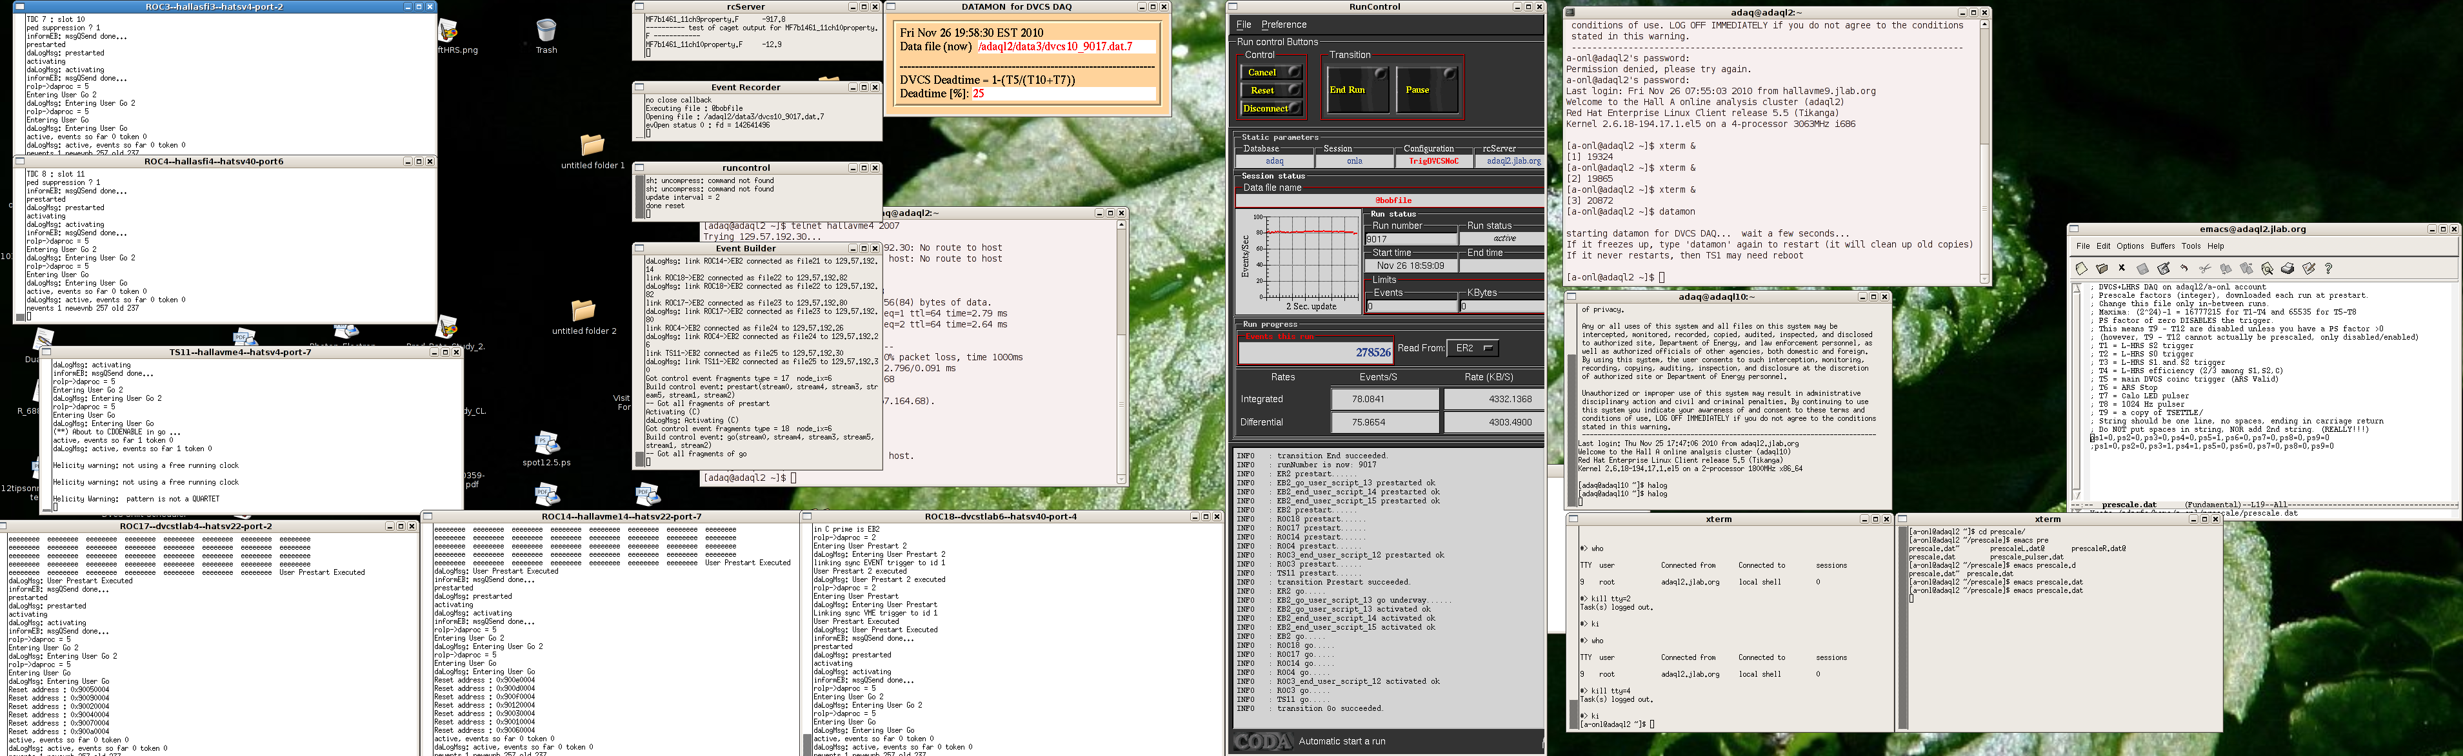Click the Integrated Events/S value 78.0841

click(x=1384, y=398)
